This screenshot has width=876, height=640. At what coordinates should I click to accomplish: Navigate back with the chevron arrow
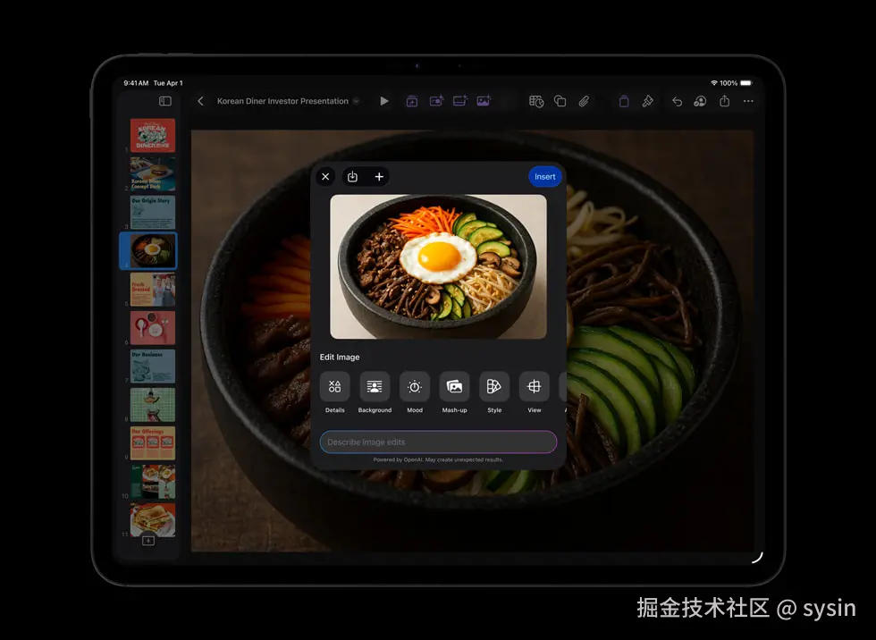point(200,101)
